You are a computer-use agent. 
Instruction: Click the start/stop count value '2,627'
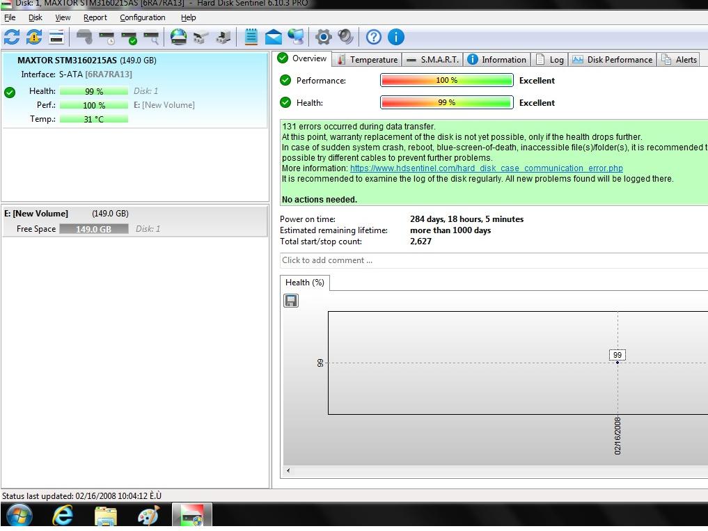coord(420,241)
